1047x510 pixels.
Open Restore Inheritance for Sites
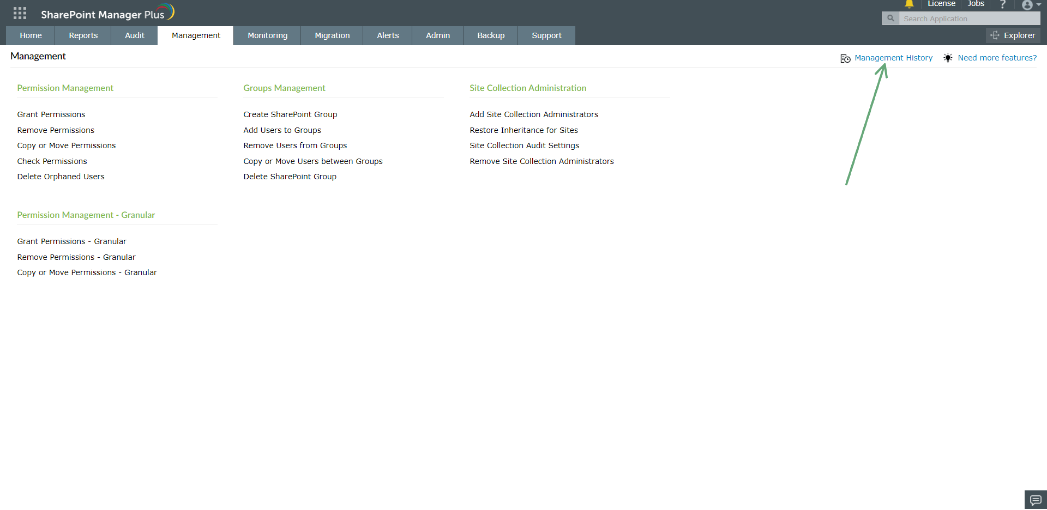[x=523, y=130]
